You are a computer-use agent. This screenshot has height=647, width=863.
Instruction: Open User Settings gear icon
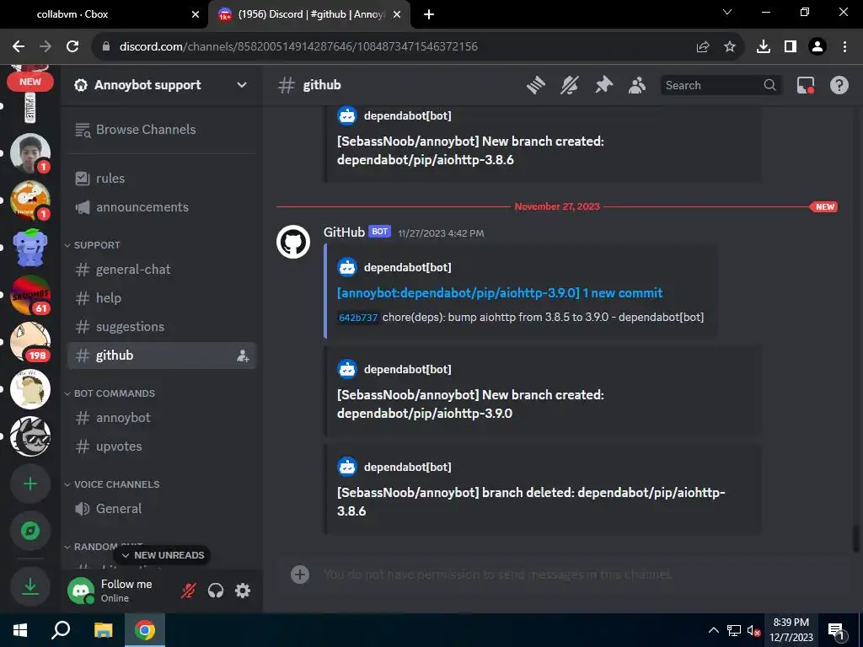click(243, 591)
